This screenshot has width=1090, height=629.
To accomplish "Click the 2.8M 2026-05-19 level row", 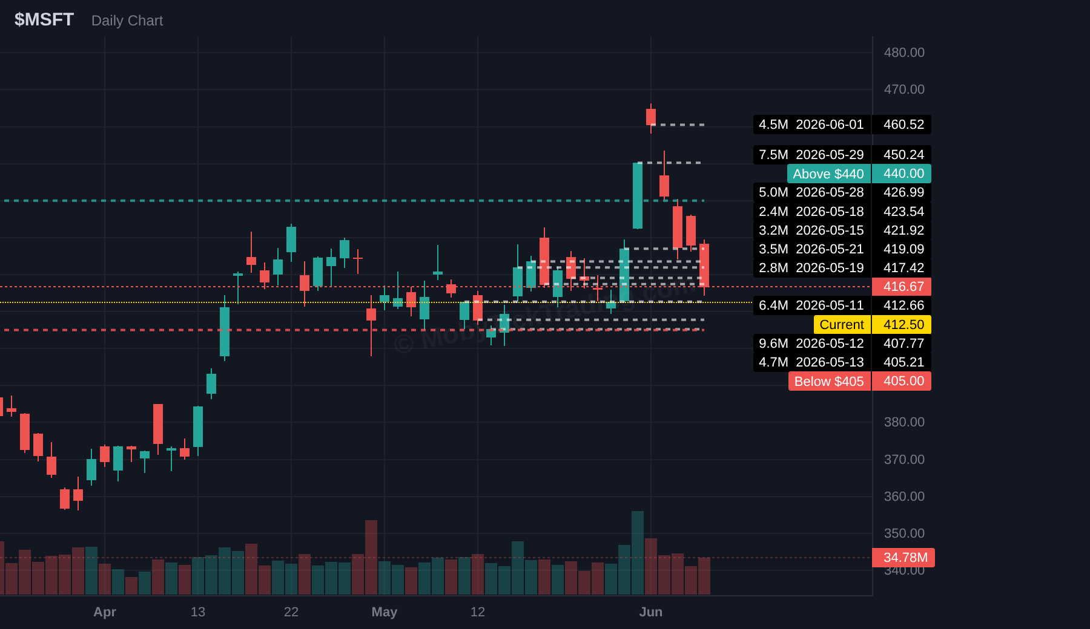I will tap(811, 268).
